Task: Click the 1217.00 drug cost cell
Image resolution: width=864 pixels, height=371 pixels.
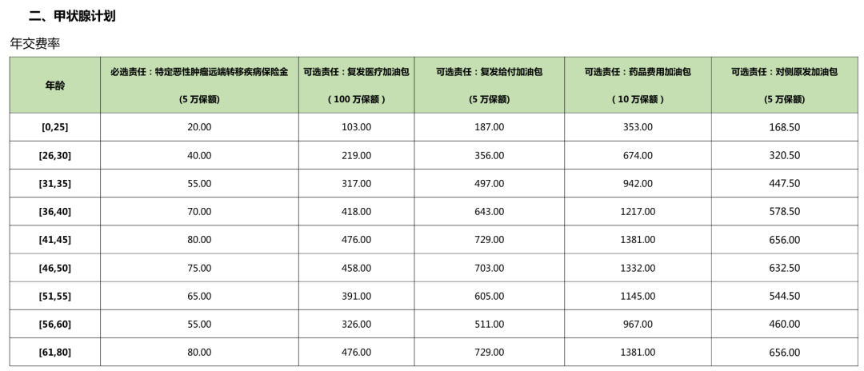Action: 637,212
